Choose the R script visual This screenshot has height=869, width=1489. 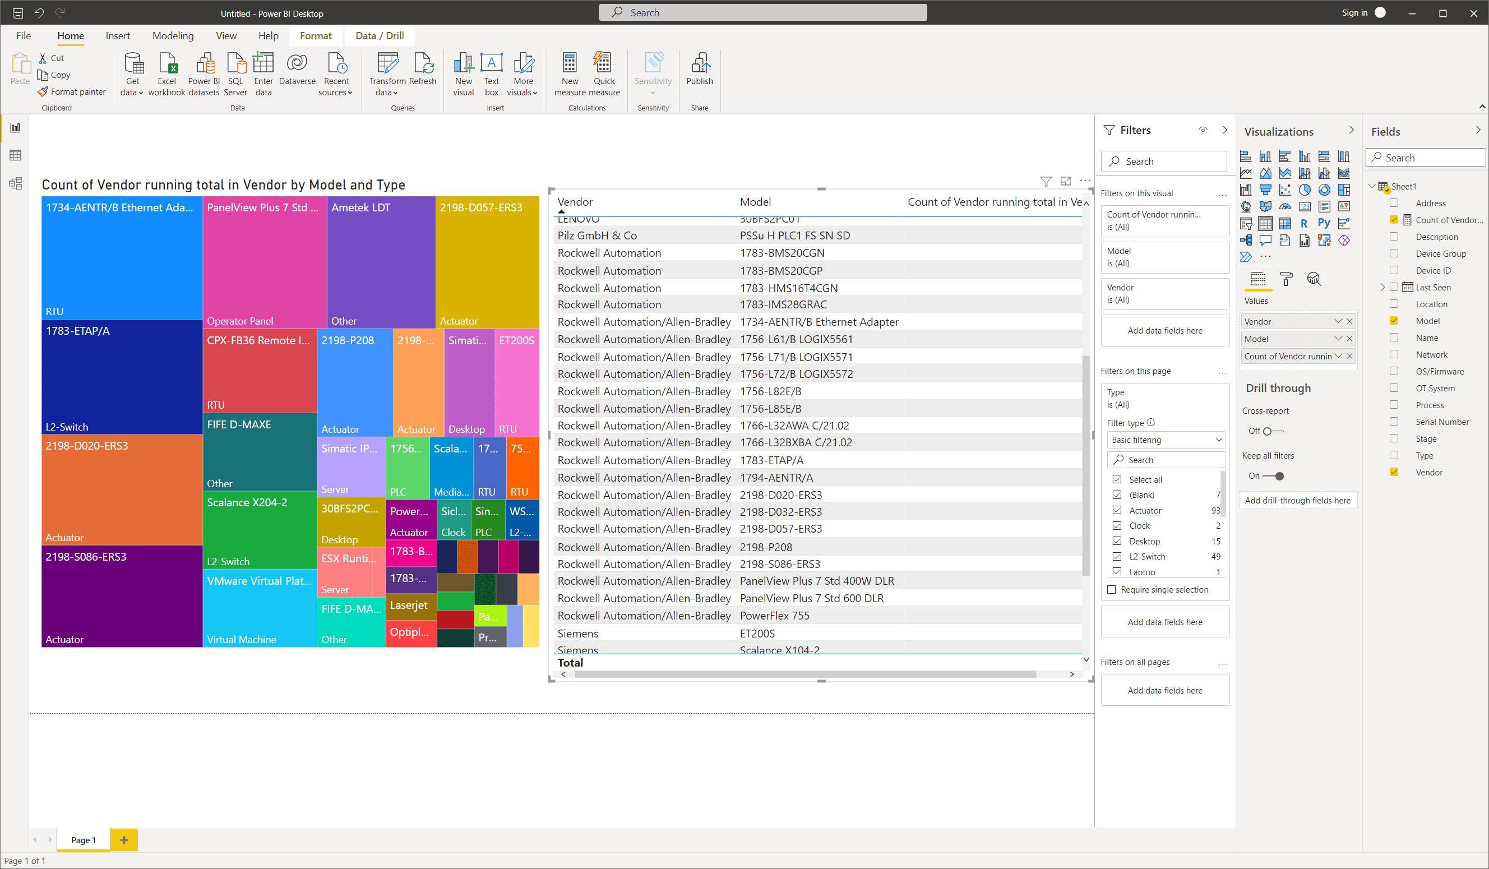click(1304, 223)
